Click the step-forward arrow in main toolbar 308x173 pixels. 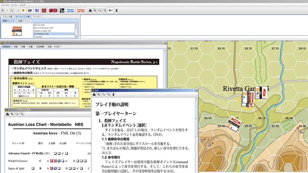coord(7,10)
